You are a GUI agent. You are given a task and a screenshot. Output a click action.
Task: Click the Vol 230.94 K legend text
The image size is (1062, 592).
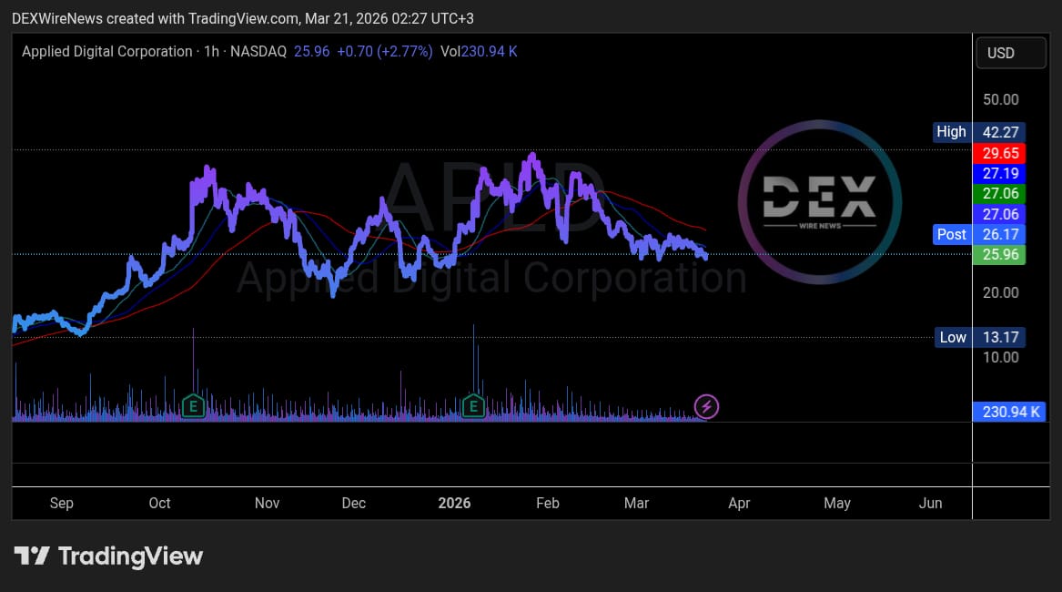coord(479,52)
